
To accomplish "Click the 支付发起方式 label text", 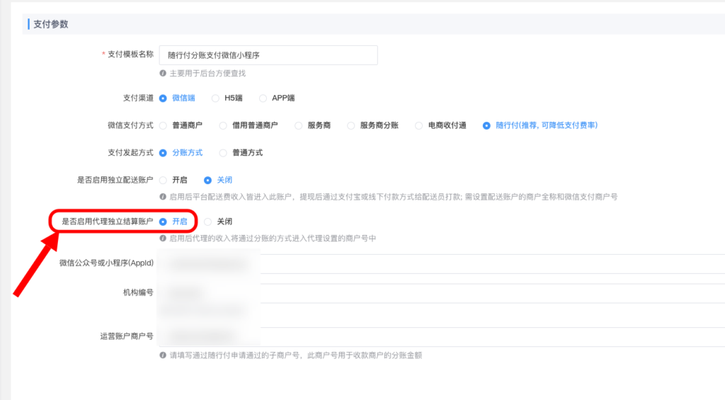I will pos(130,153).
